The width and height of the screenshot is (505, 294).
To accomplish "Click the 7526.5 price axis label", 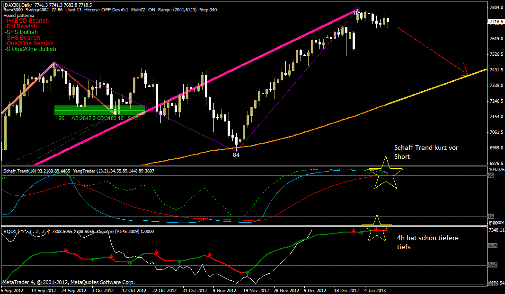I will 496,54.
